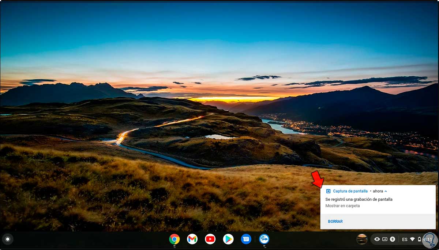This screenshot has width=439, height=250.
Task: Open the clock in the status tray
Action: pyautogui.click(x=427, y=239)
